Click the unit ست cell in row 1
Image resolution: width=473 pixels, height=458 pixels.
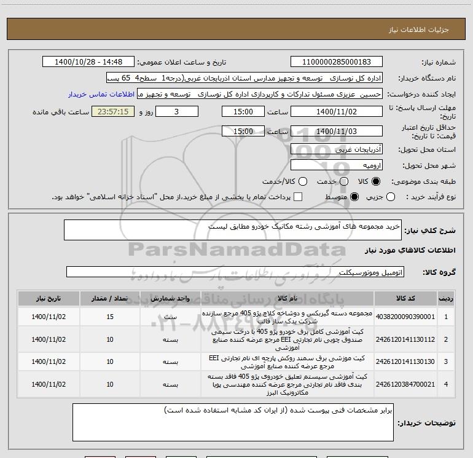pyautogui.click(x=170, y=317)
